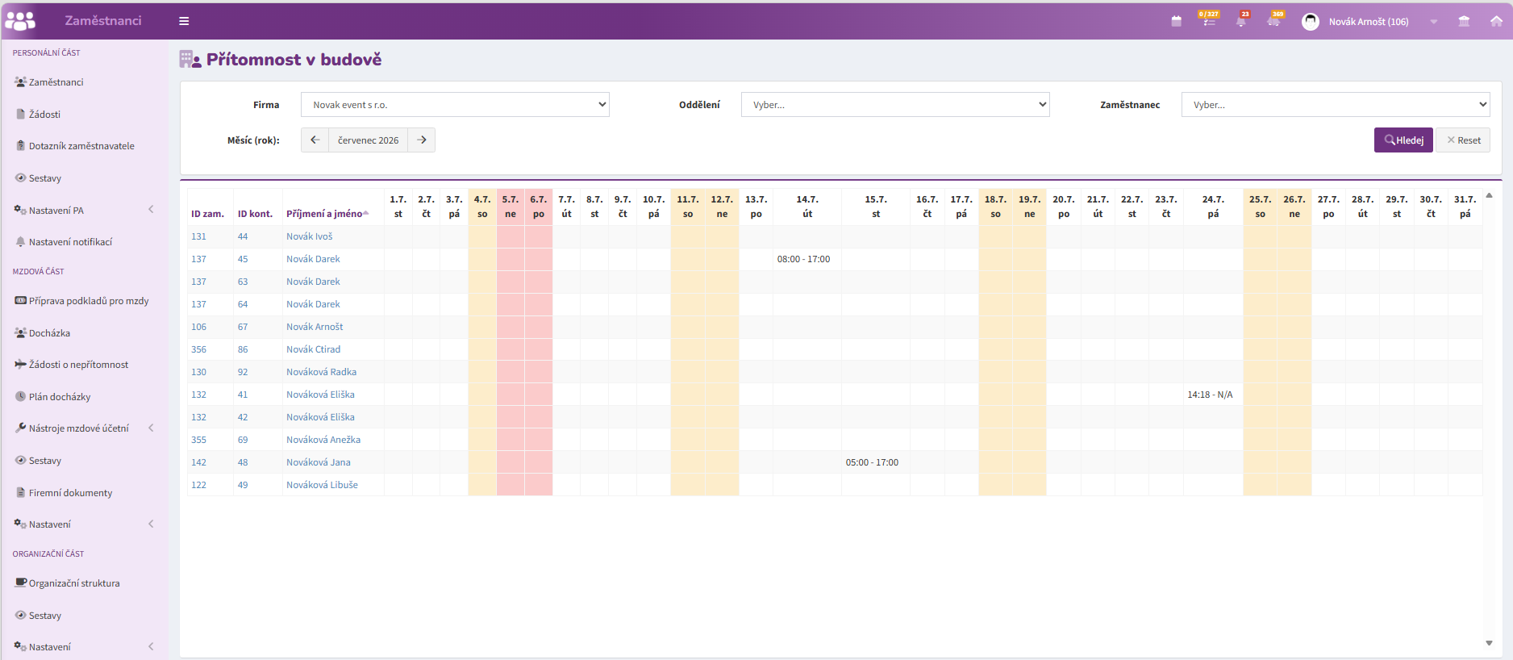Expand the Nastavení PA sidebar item
Image resolution: width=1513 pixels, height=660 pixels.
[84, 210]
